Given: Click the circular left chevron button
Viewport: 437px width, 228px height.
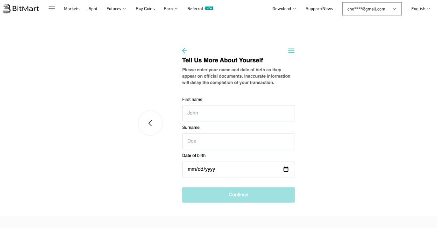Looking at the screenshot, I should pos(150,123).
